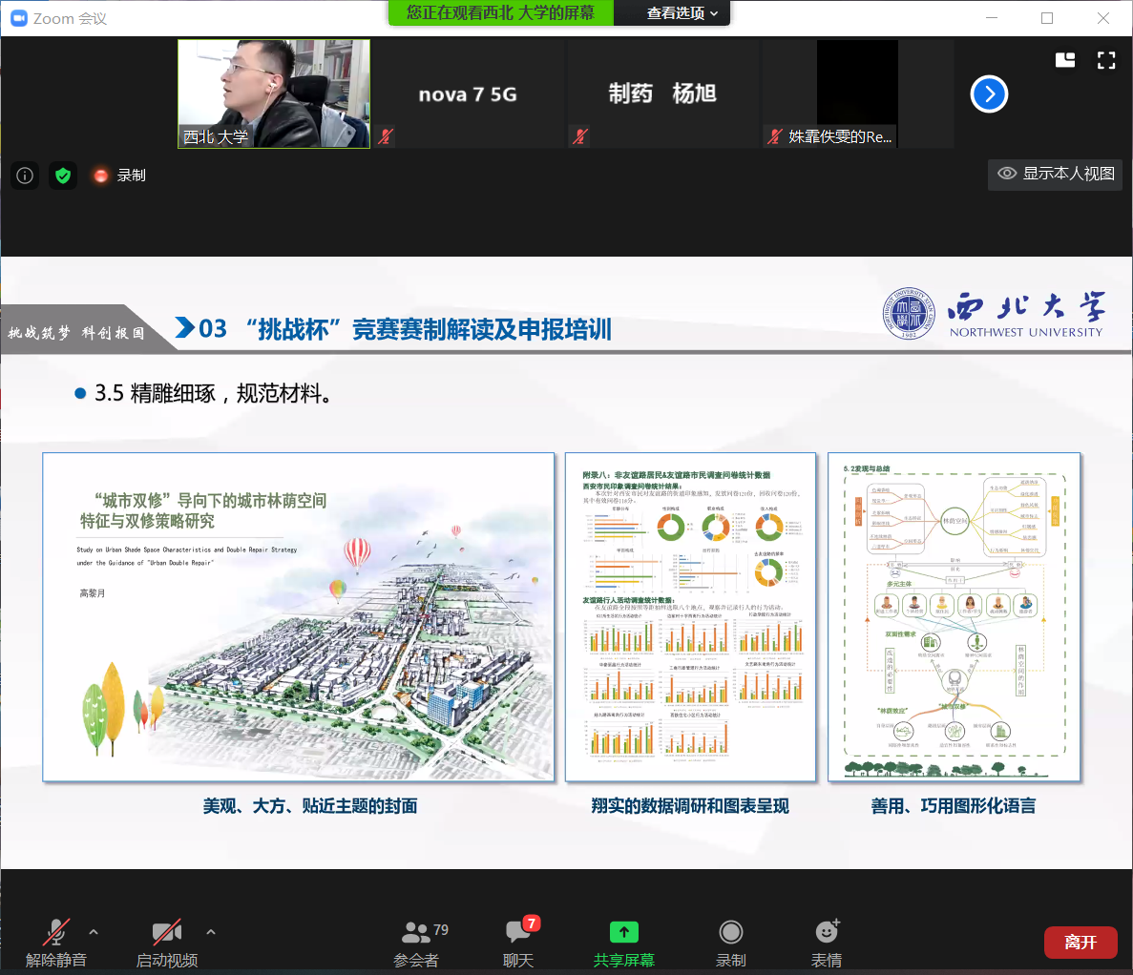Click the green encryption shield icon
This screenshot has width=1133, height=975.
63,176
